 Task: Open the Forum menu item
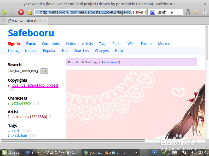pyautogui.click(x=146, y=44)
